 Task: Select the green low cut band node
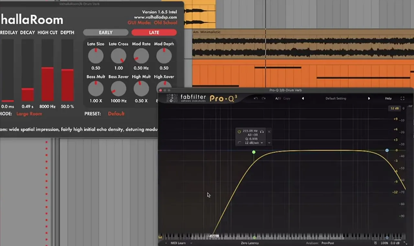(x=254, y=152)
